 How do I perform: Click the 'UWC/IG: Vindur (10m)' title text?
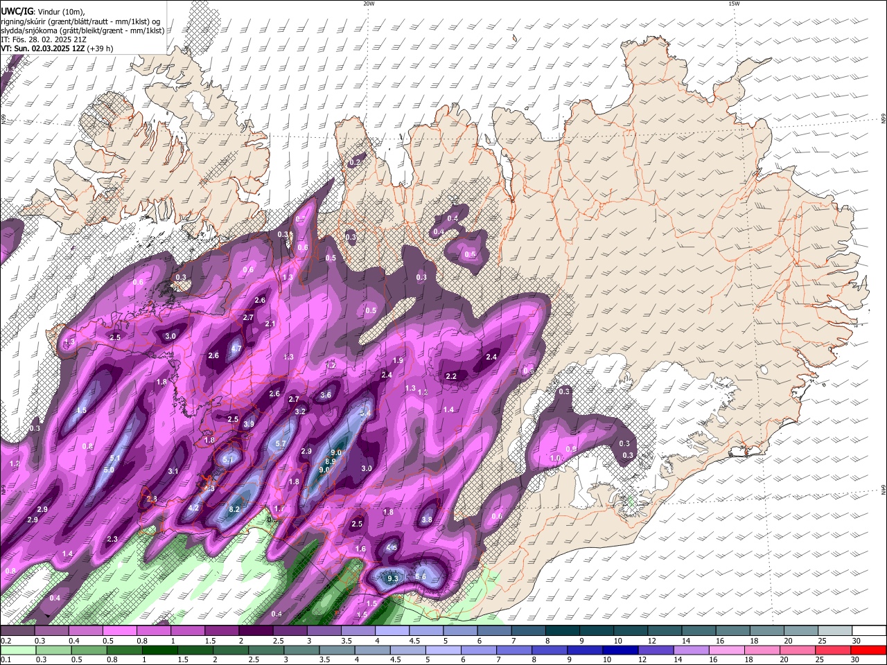(42, 12)
